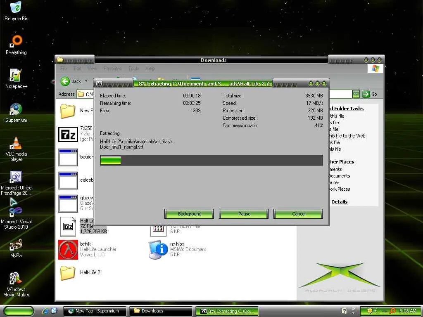Click the Door_sn01_normal.vtf file name
423x317 pixels.
(x=121, y=147)
